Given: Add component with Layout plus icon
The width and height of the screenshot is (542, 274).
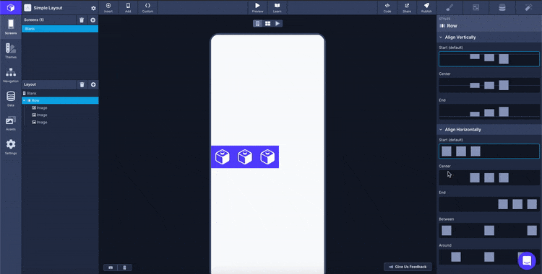Looking at the screenshot, I should [93, 84].
